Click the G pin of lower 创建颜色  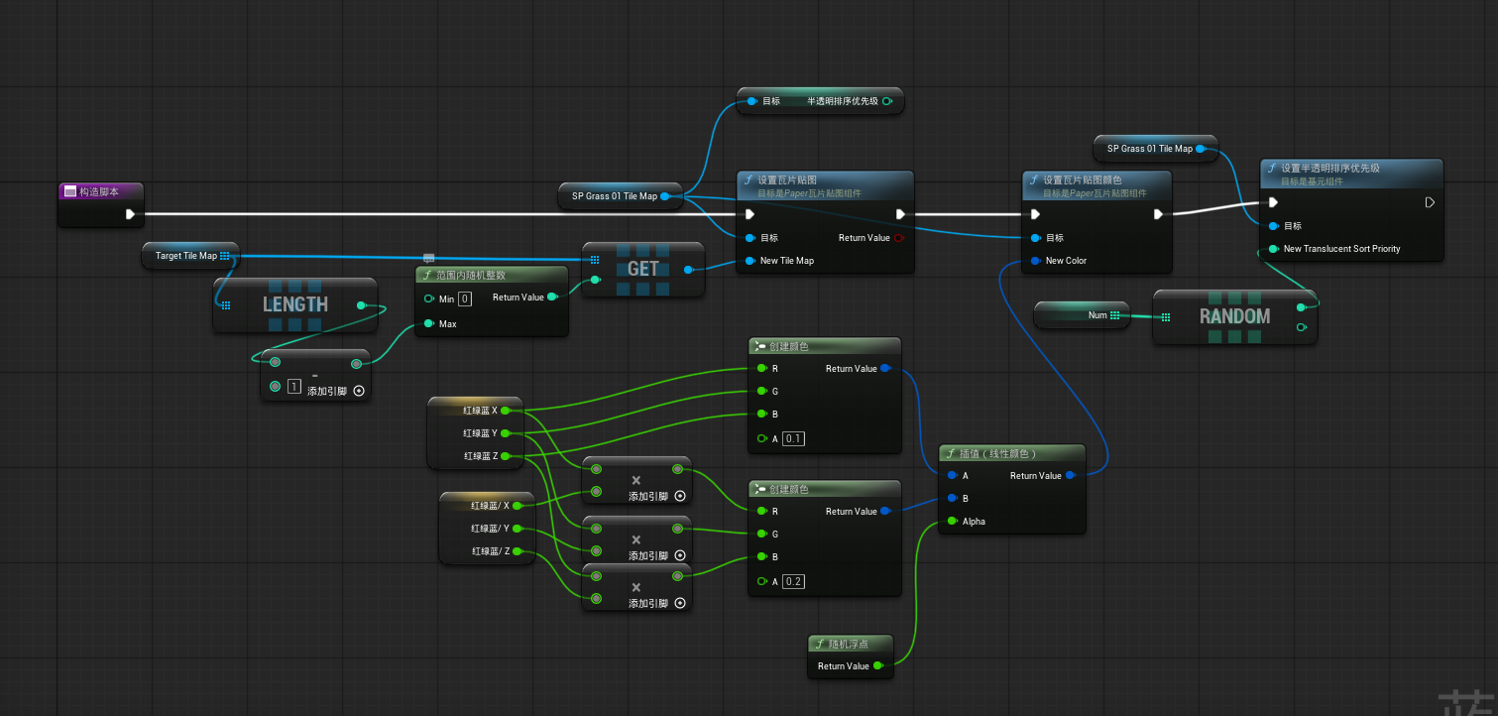(x=761, y=535)
